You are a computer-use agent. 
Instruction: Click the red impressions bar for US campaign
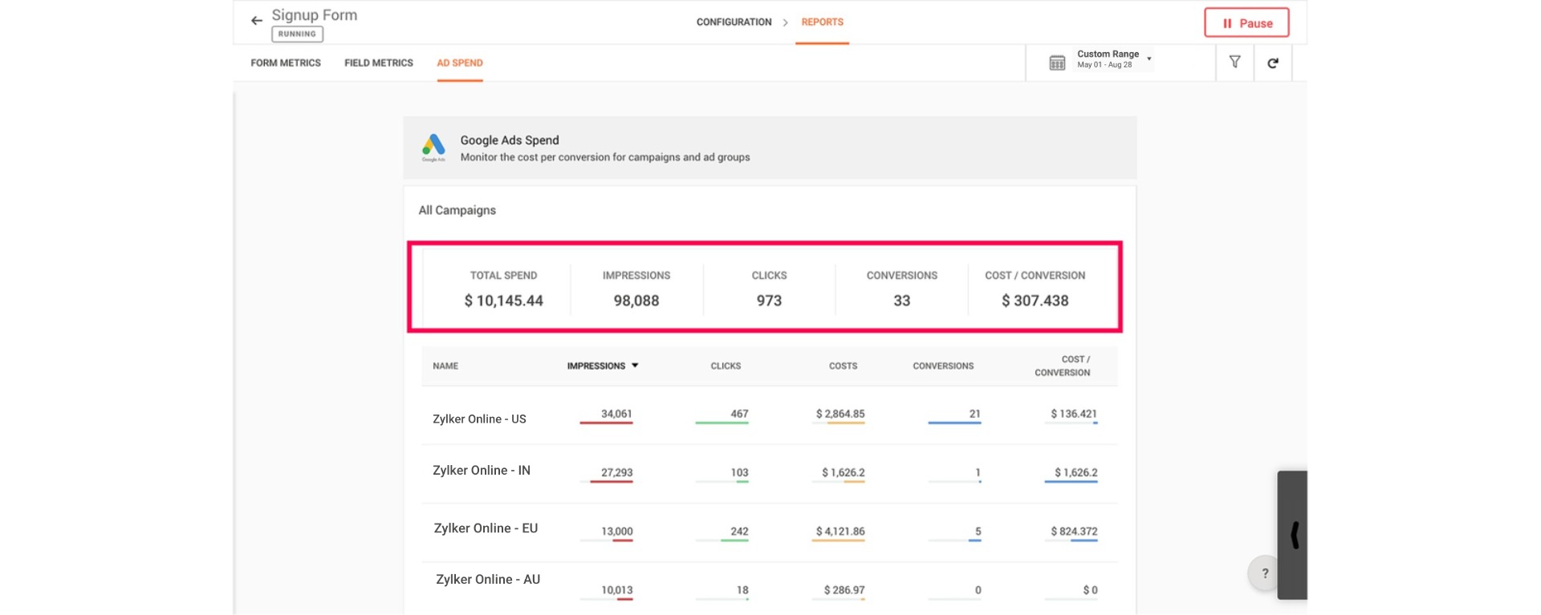coord(606,423)
